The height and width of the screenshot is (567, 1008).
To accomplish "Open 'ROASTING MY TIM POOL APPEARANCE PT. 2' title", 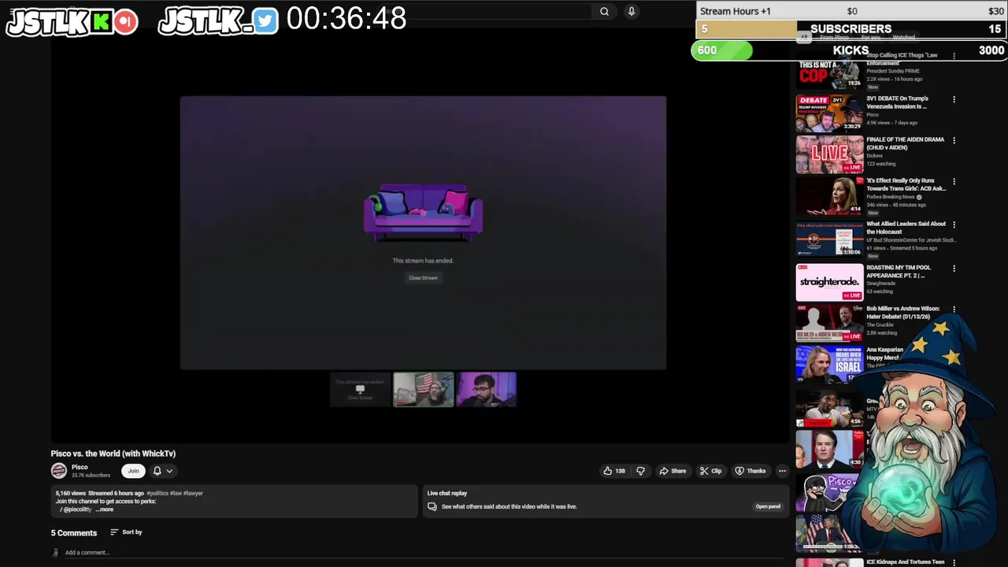I will pyautogui.click(x=899, y=272).
